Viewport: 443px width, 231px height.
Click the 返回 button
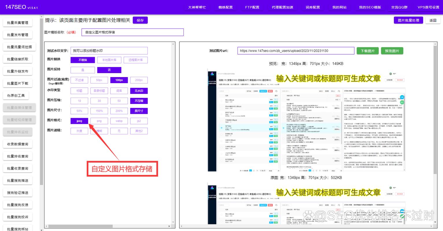click(433, 20)
